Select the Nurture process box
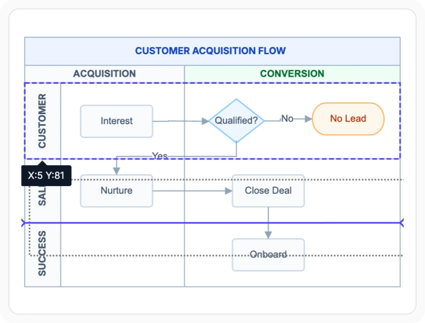 pos(116,191)
